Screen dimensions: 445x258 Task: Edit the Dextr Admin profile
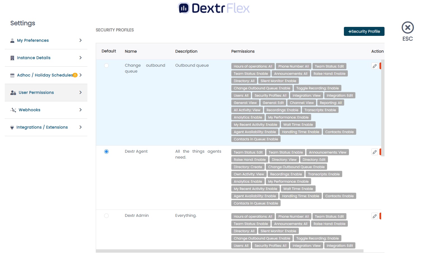375,216
